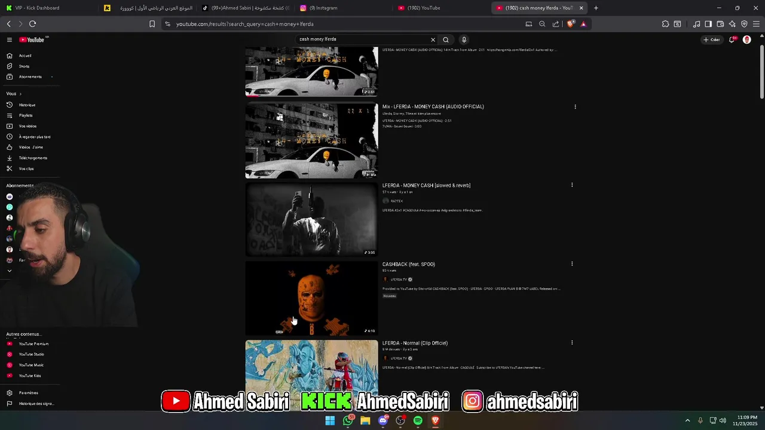Open CASHBACK (feat. SPOO) video title

pos(409,265)
